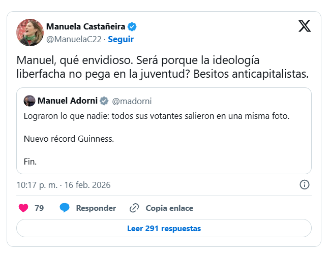The image size is (329, 255).
Task: Click Manuel Adorni's small avatar
Action: point(29,101)
